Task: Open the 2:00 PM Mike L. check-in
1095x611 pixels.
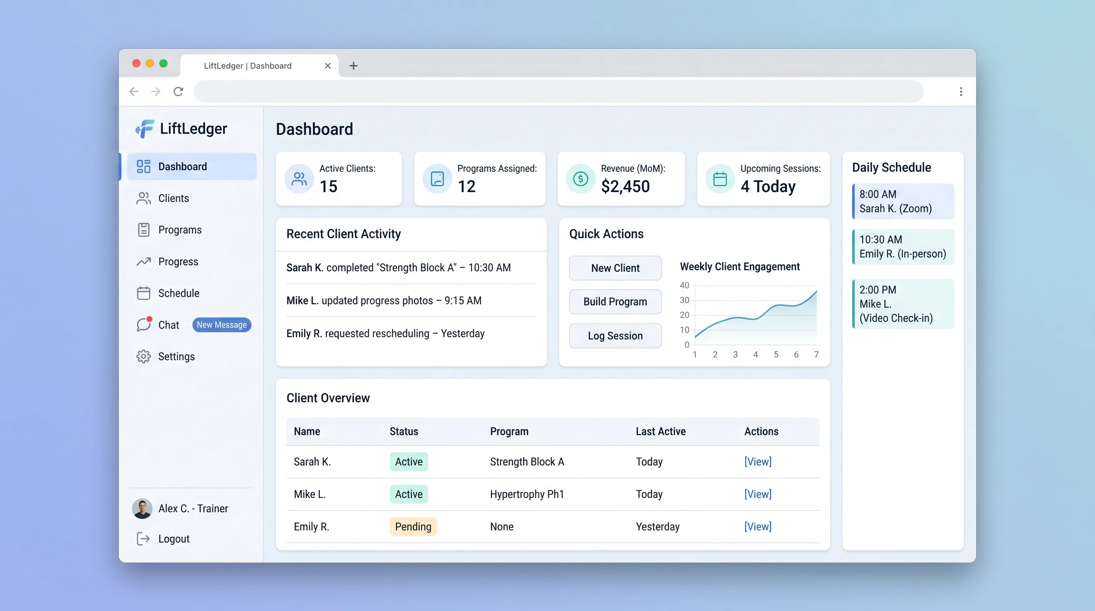Action: tap(903, 304)
